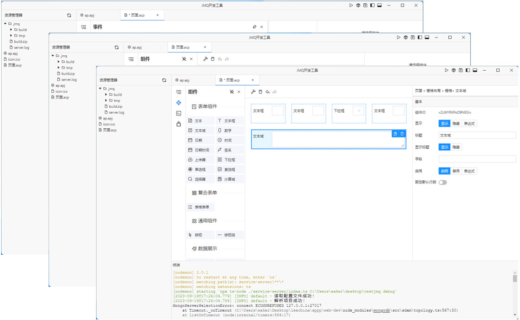Refresh the 资源管理器 in the middle window
Viewport: 520px width, 320px height.
pyautogui.click(x=116, y=48)
